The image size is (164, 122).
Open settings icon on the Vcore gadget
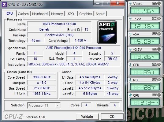click(x=154, y=3)
